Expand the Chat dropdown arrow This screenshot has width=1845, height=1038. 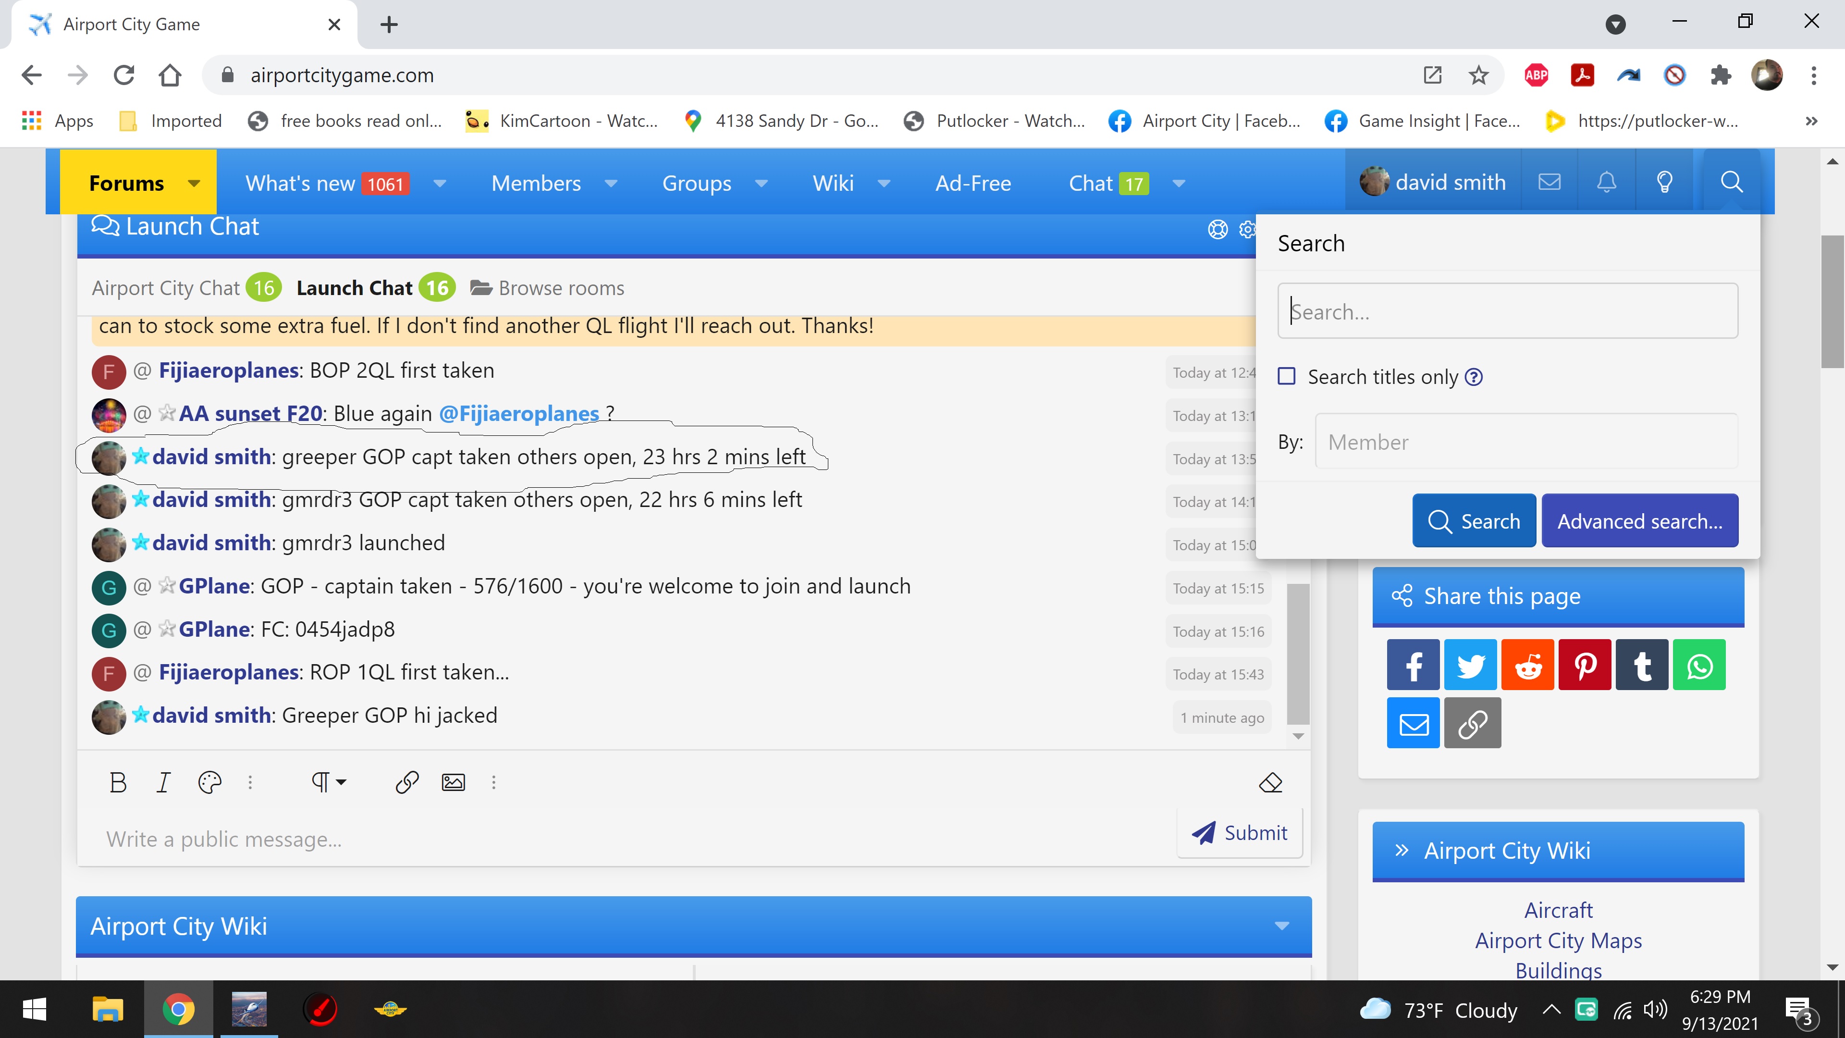coord(1179,184)
